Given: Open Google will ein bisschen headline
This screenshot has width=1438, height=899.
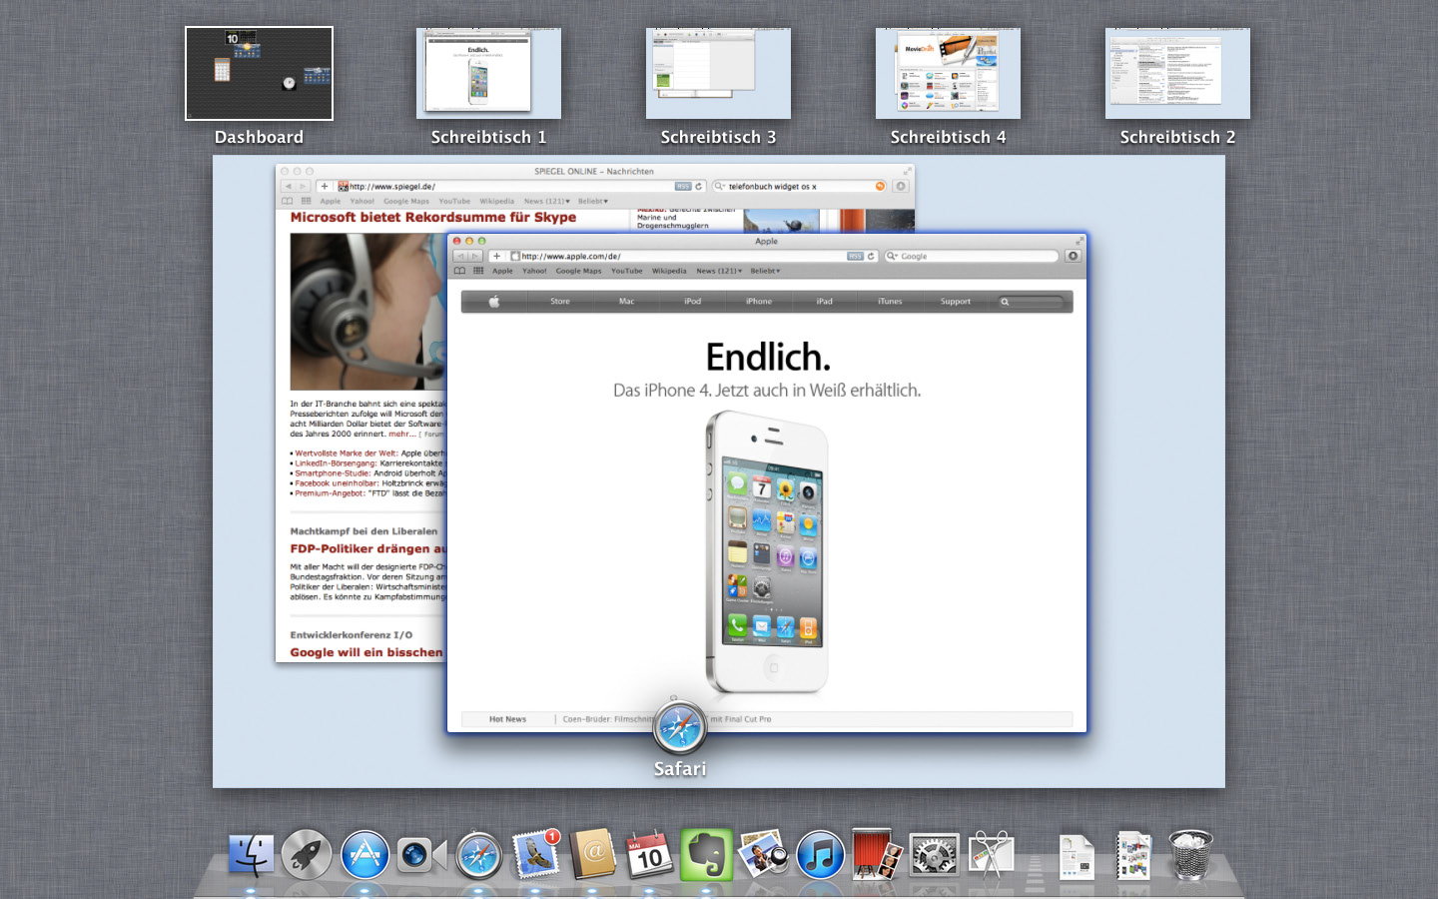Looking at the screenshot, I should (366, 652).
